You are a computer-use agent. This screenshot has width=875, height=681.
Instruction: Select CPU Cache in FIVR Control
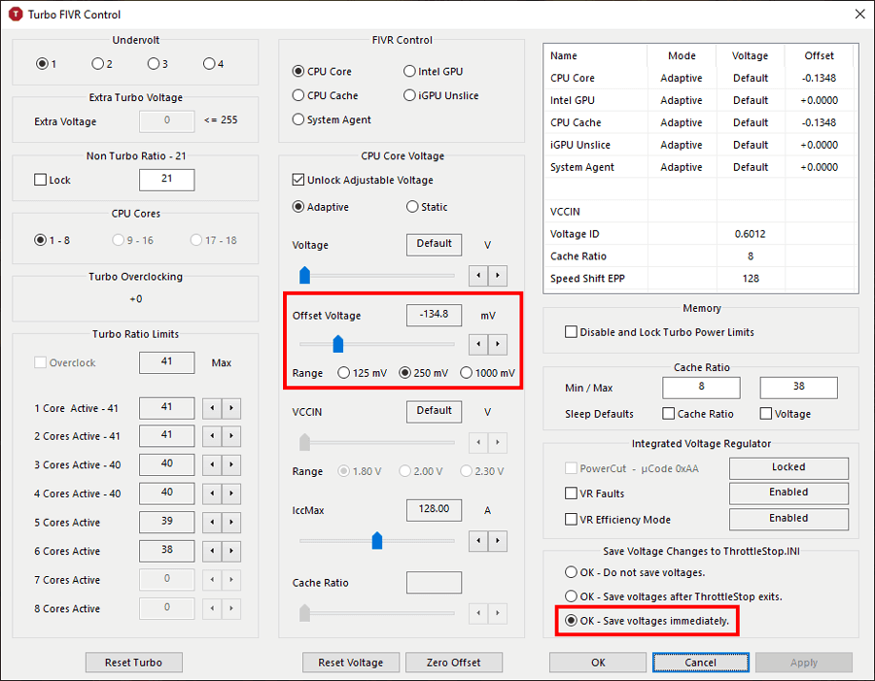pos(325,95)
